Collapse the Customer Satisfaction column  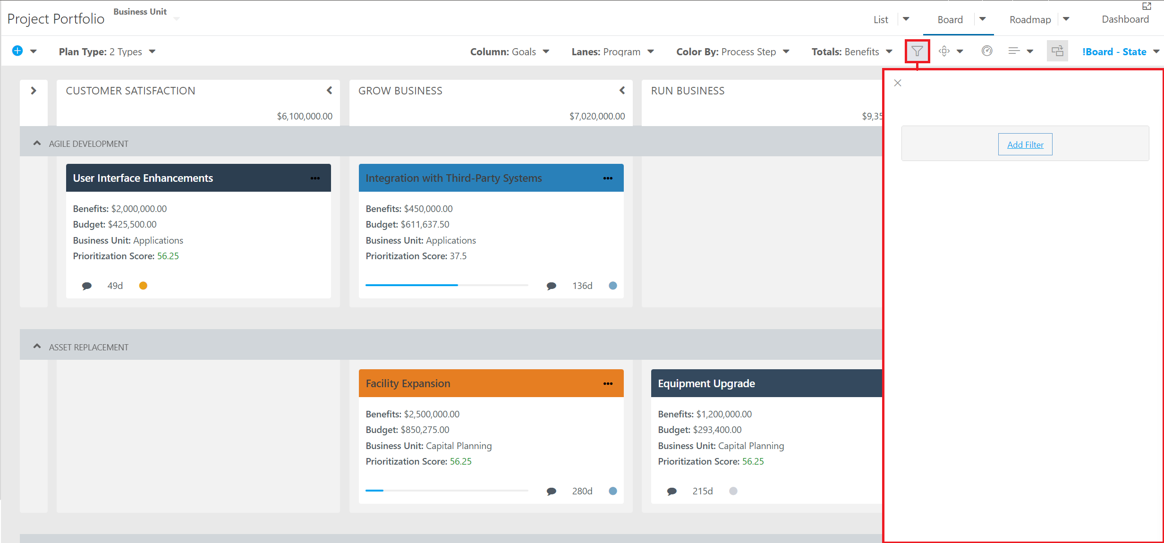tap(330, 90)
